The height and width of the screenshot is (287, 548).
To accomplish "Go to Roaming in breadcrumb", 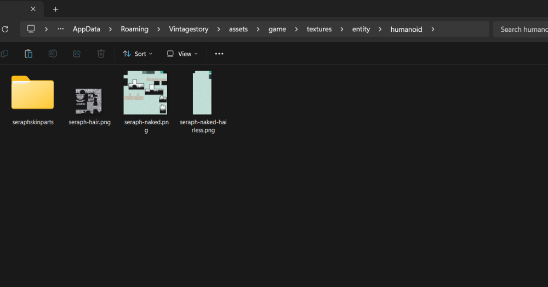I will pos(135,30).
